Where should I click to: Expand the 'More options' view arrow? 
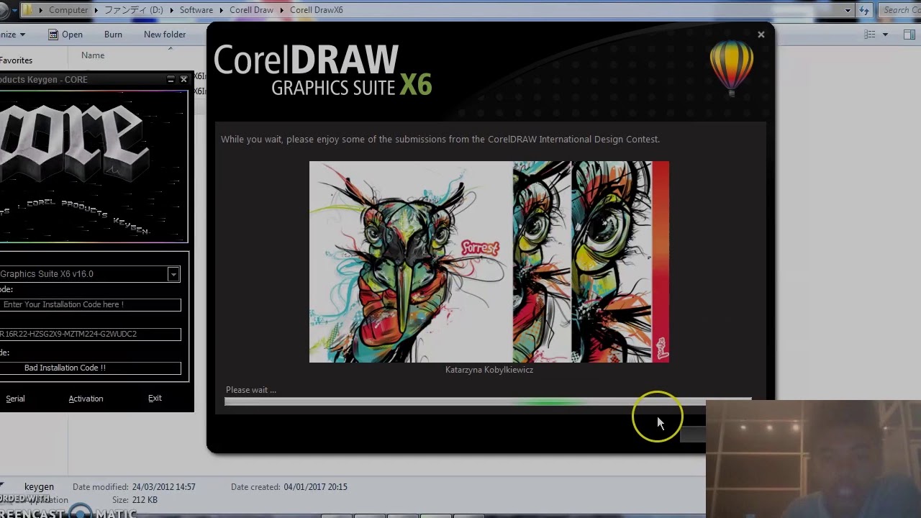885,35
